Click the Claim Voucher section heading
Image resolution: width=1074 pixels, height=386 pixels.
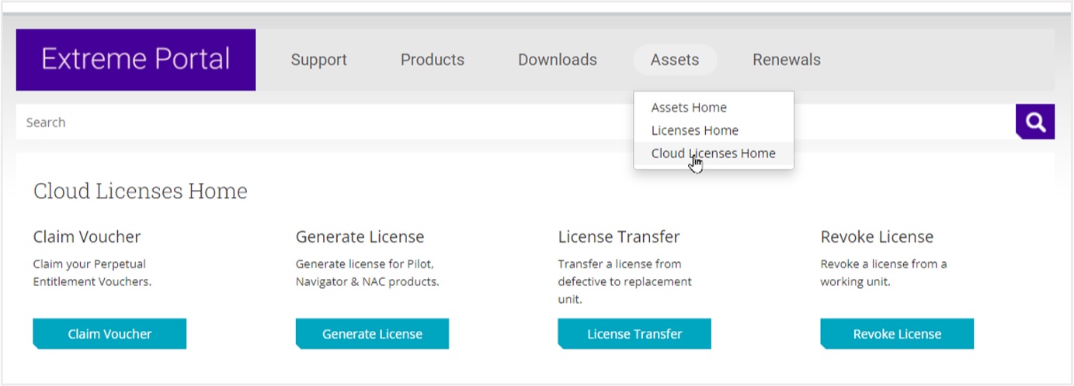(x=87, y=236)
